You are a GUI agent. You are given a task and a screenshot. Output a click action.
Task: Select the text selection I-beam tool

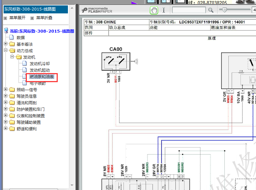tap(164, 10)
